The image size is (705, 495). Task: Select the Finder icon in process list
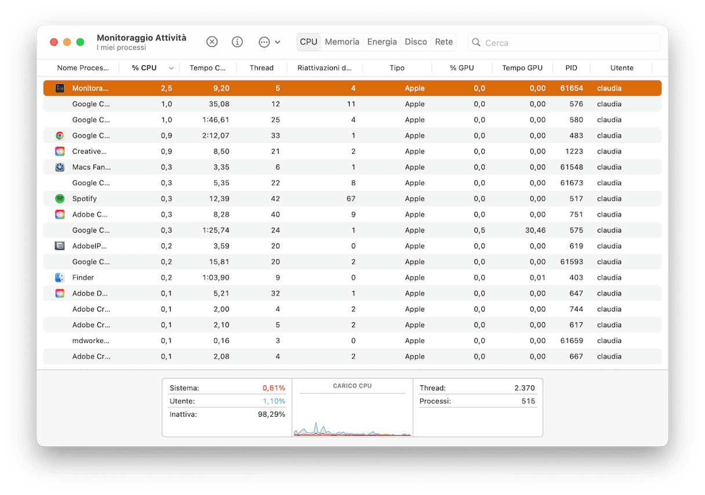(x=60, y=278)
